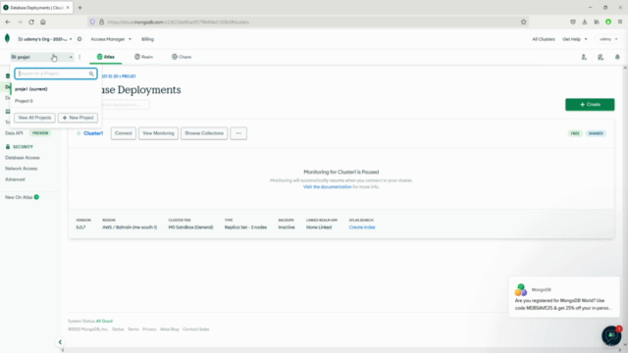Open organization settings gear icon

click(79, 39)
